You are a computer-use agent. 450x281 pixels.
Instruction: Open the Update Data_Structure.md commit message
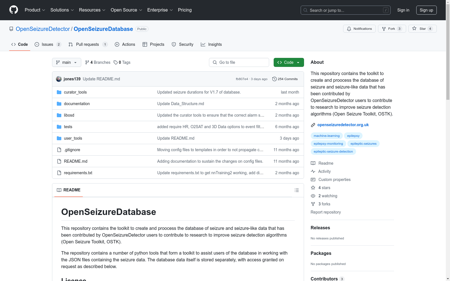181,104
